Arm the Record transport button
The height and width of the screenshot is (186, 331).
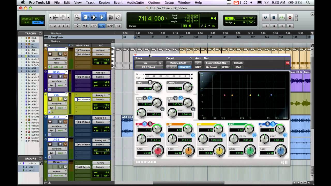click(290, 18)
